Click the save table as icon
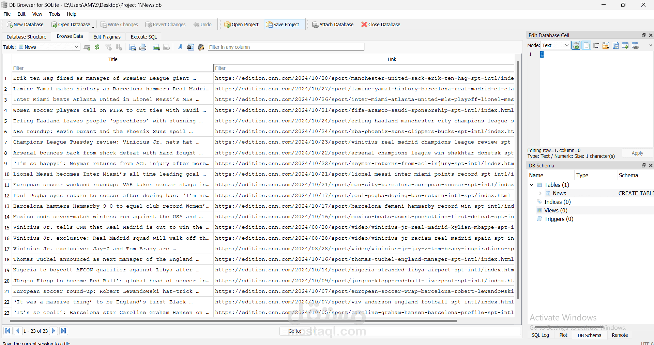Image resolution: width=654 pixels, height=345 pixels. pyautogui.click(x=133, y=47)
